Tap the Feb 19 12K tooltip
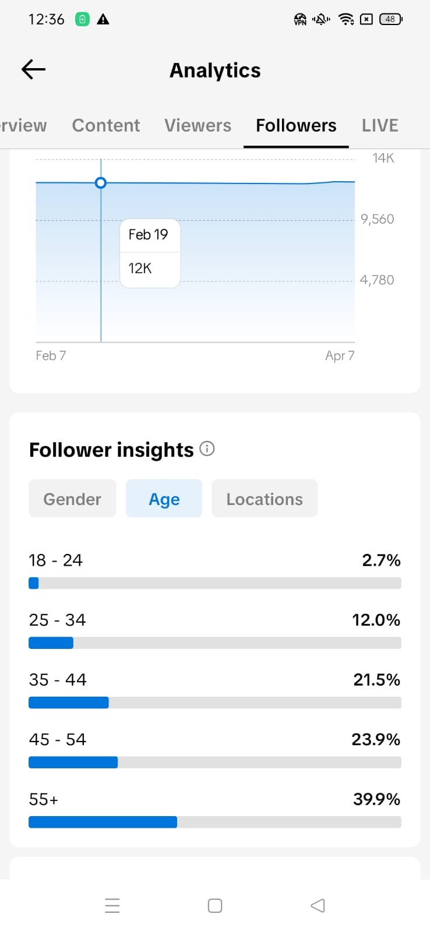Image resolution: width=430 pixels, height=932 pixels. pyautogui.click(x=150, y=253)
